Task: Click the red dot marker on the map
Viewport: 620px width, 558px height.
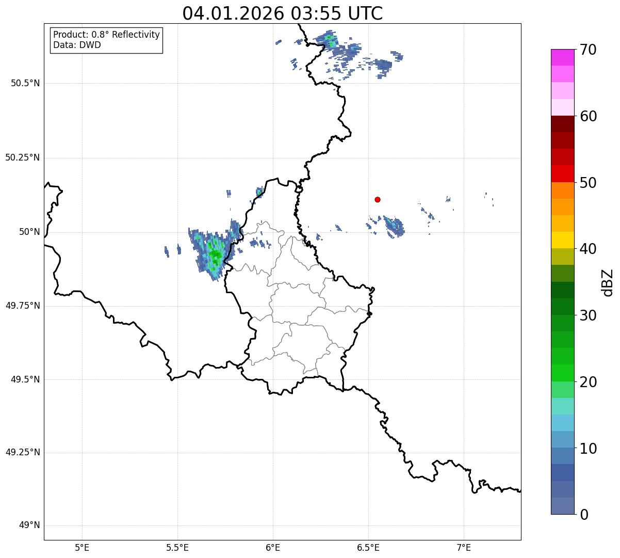Action: coord(378,199)
